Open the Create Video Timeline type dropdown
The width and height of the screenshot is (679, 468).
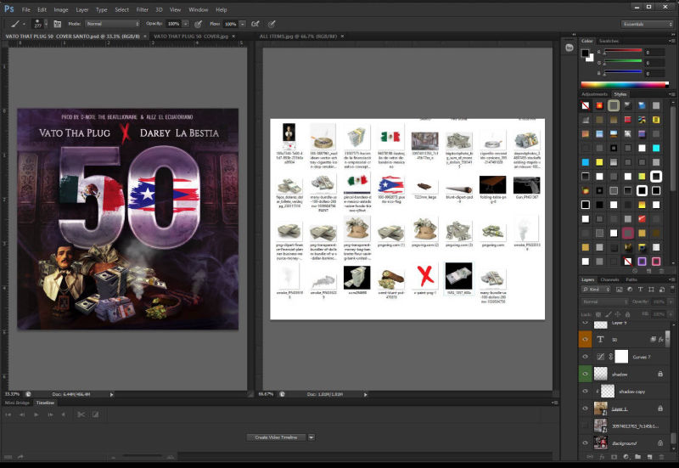click(311, 437)
